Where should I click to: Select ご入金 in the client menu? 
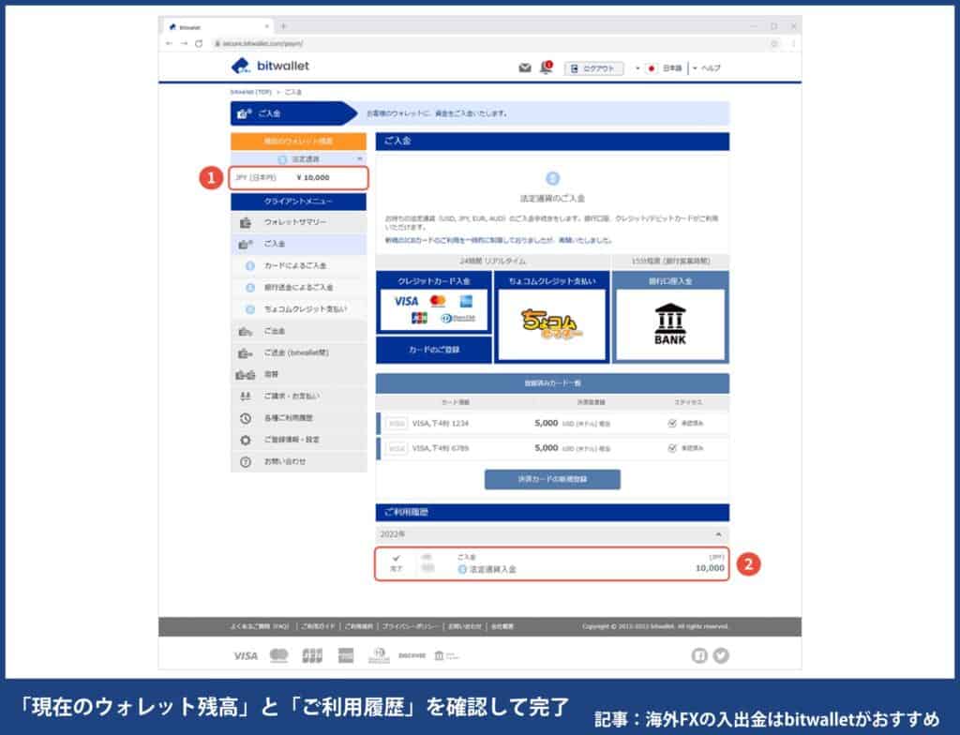click(x=299, y=244)
